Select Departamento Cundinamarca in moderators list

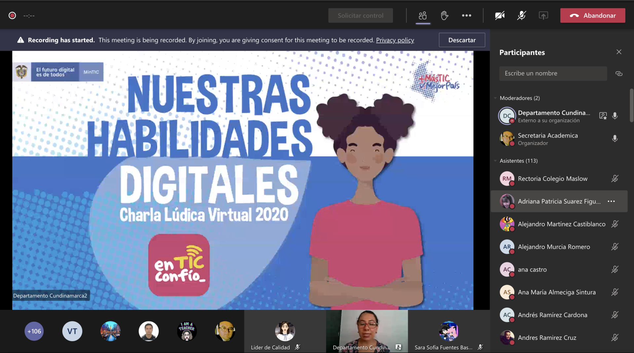point(559,116)
